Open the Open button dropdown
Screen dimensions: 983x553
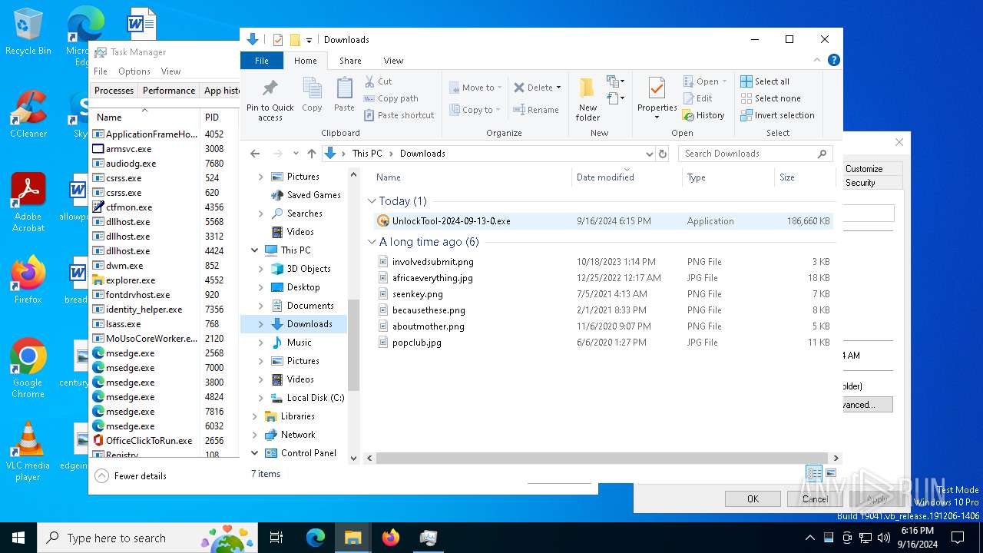coord(724,81)
